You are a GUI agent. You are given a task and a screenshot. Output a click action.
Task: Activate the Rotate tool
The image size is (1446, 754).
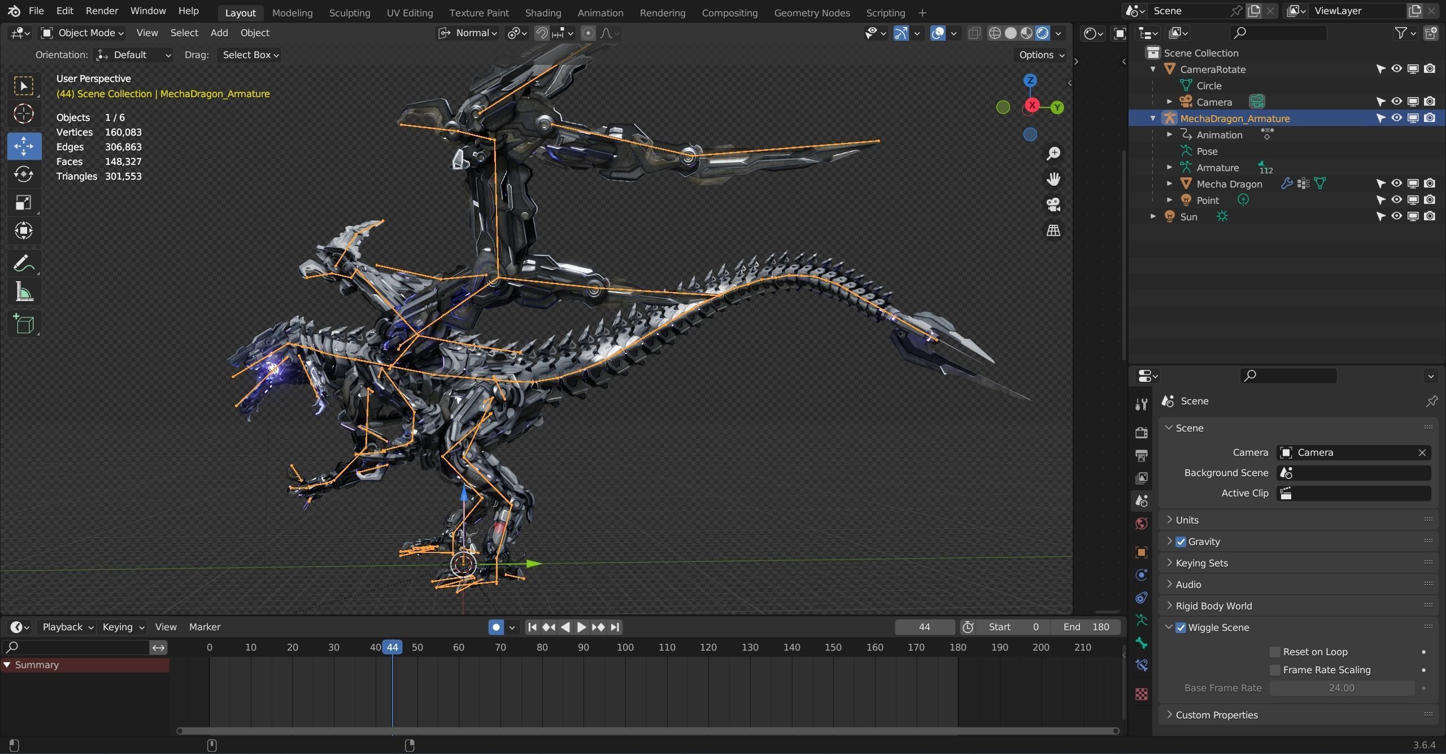click(x=24, y=175)
